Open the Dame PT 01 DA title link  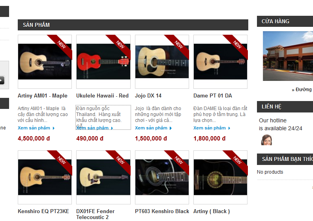click(x=213, y=96)
